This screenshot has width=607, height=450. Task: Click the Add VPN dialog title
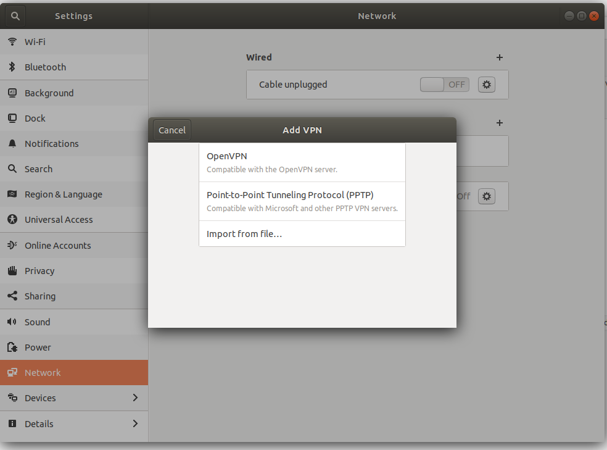click(302, 130)
